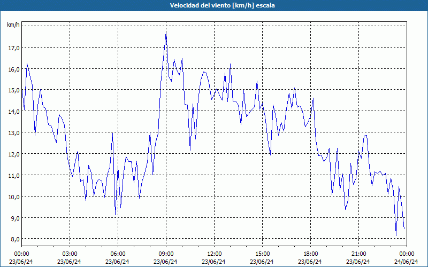Click the '9,0' y-axis value

(15, 218)
